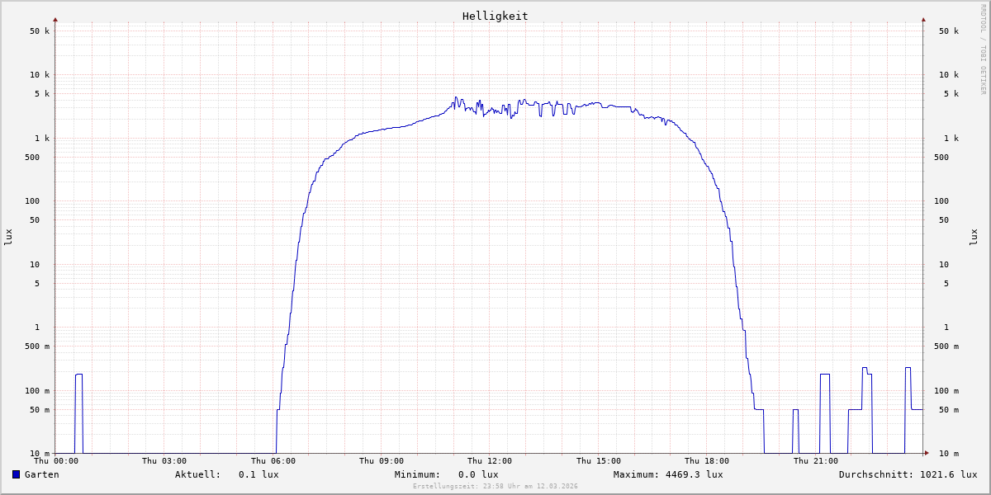Click the Helligkeit chart title
Image resolution: width=991 pixels, height=495 pixels.
(495, 16)
